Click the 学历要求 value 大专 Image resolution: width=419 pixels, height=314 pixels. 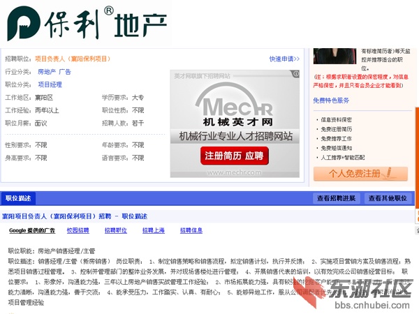coord(138,98)
